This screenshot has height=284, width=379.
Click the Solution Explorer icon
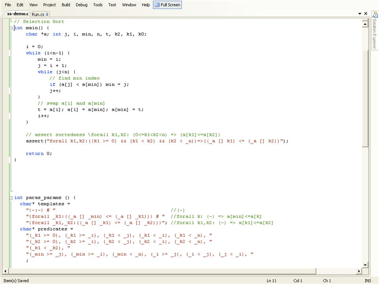[375, 15]
